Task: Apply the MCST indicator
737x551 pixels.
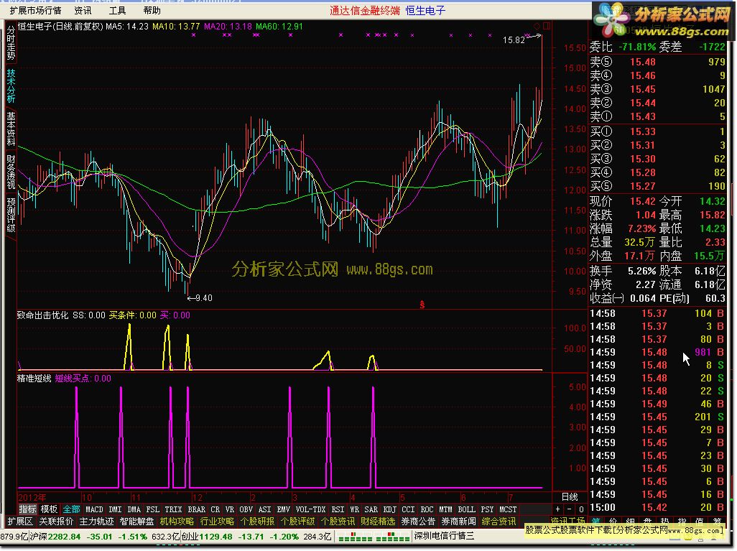Action: pos(508,509)
